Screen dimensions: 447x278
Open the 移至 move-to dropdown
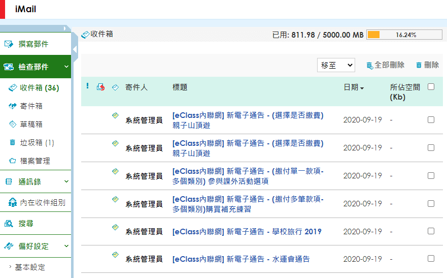point(336,65)
